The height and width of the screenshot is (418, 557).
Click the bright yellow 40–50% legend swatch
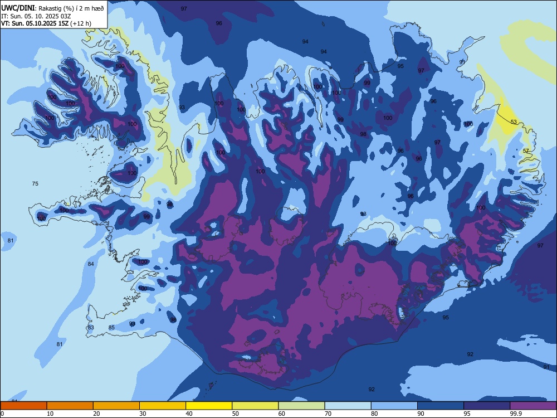tap(209, 406)
